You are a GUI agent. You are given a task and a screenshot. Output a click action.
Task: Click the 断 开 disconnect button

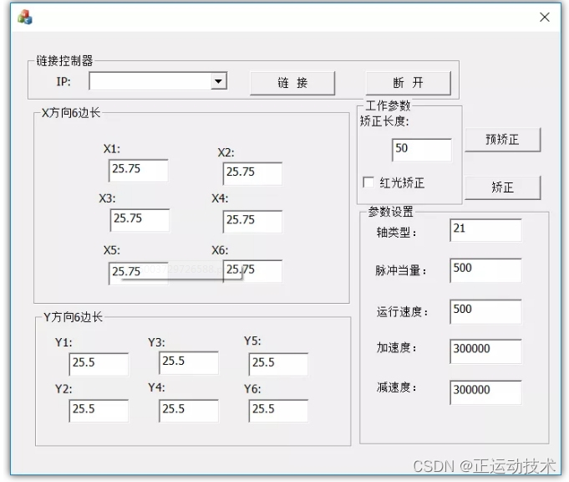point(409,83)
